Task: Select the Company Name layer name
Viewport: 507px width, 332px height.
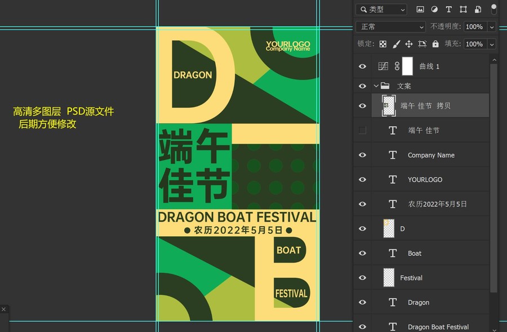Action: coord(431,155)
